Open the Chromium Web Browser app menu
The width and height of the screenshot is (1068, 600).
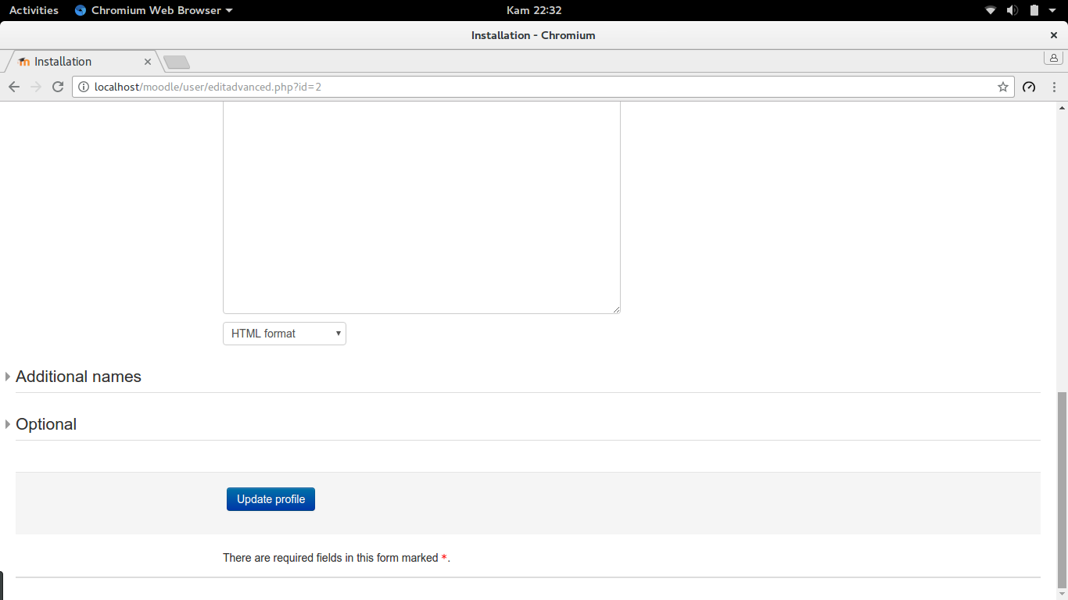(154, 10)
